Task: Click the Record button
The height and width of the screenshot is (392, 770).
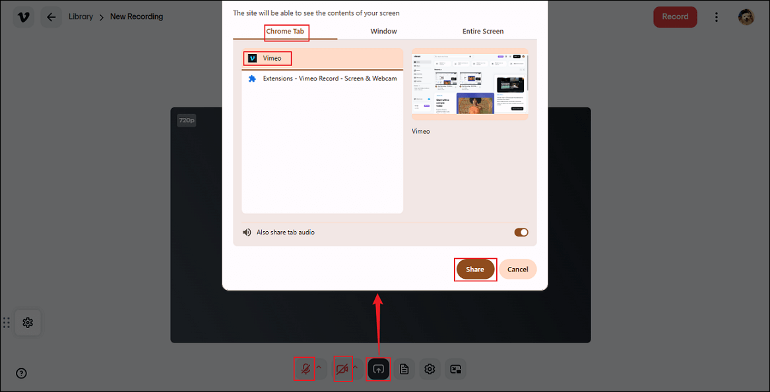Action: coord(675,16)
